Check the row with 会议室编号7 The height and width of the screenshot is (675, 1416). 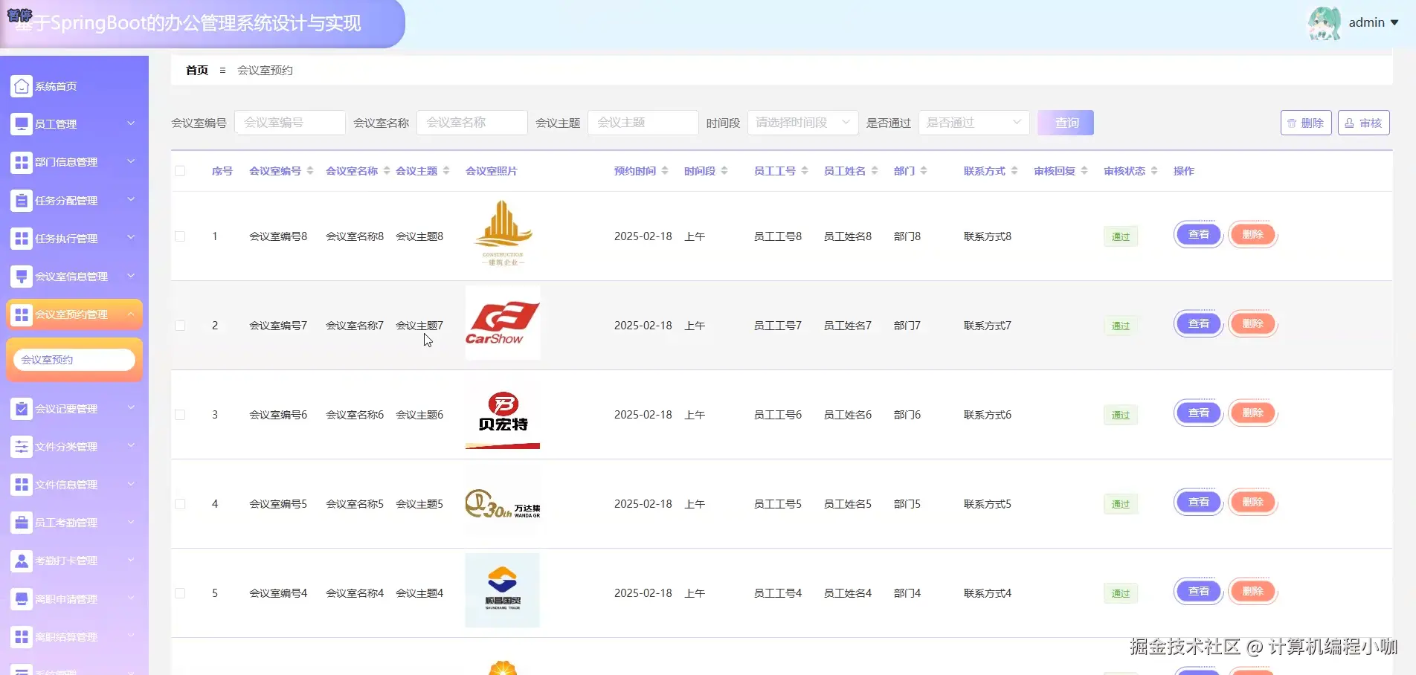(x=180, y=326)
